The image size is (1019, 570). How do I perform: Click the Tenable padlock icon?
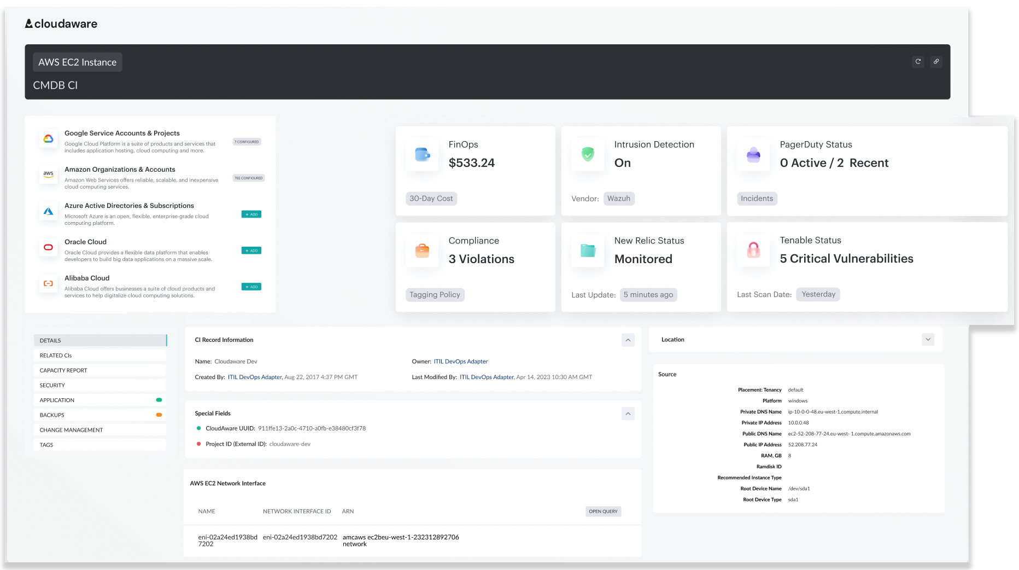pyautogui.click(x=753, y=251)
